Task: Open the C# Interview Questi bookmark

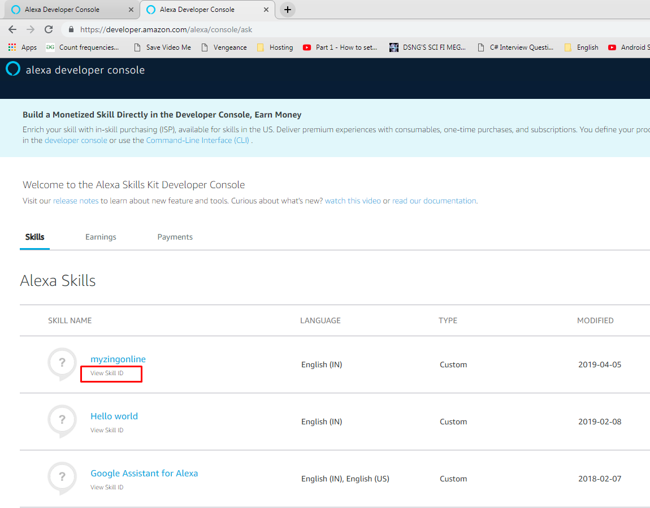Action: (515, 47)
